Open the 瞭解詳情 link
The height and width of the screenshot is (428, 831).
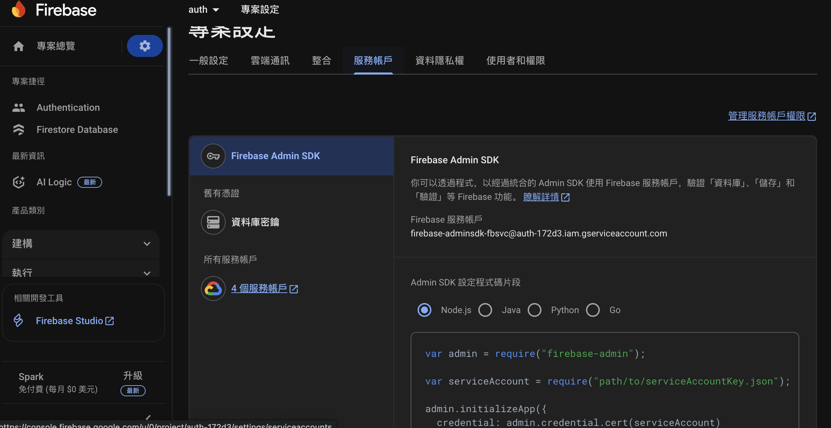541,197
